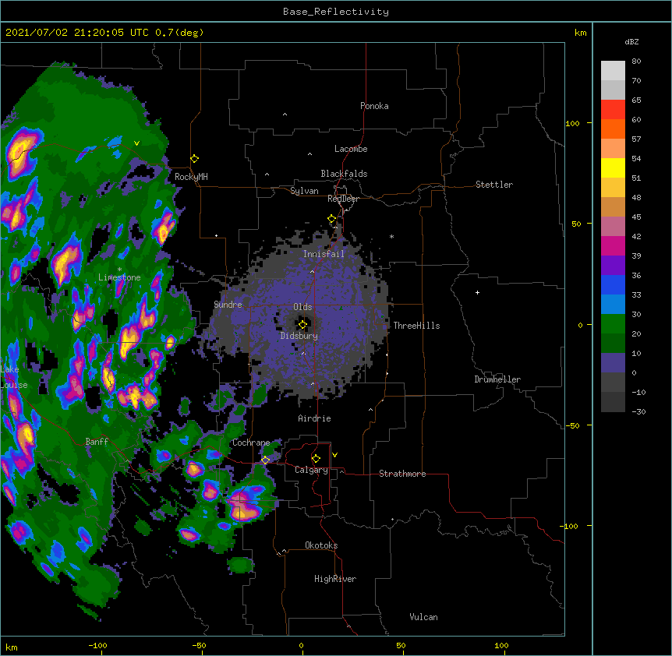Click the -50 tick on the right axis
Image resolution: width=672 pixels, height=656 pixels.
[572, 425]
